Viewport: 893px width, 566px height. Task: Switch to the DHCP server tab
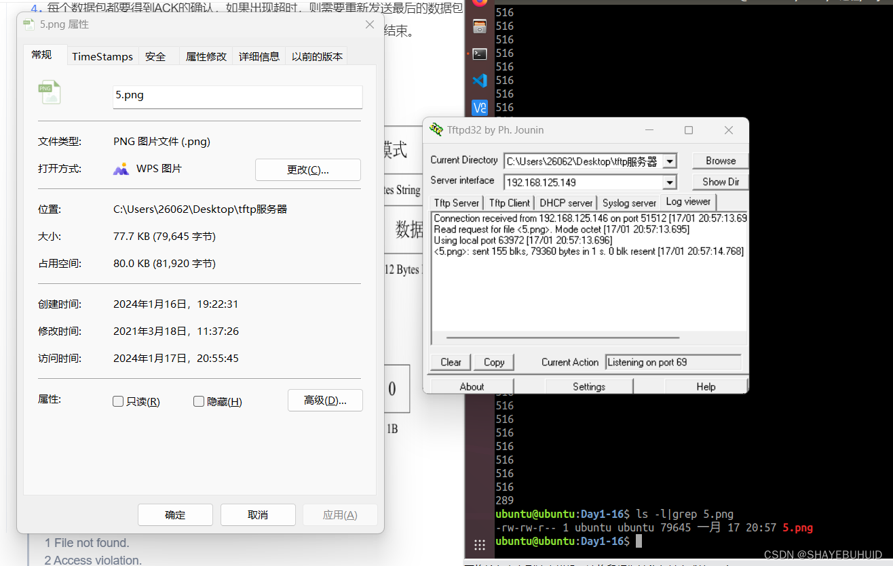(x=565, y=202)
